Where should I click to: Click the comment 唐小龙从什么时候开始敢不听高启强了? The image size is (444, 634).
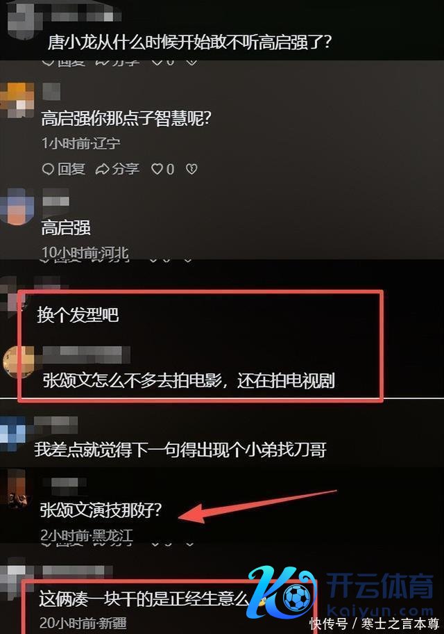[x=189, y=42]
